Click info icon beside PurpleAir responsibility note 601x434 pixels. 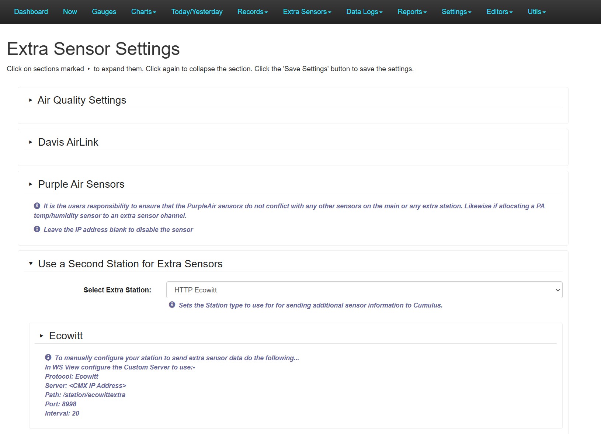pyautogui.click(x=37, y=206)
